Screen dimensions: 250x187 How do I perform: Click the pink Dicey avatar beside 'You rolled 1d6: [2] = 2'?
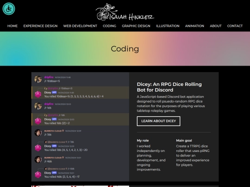[x=38, y=121]
